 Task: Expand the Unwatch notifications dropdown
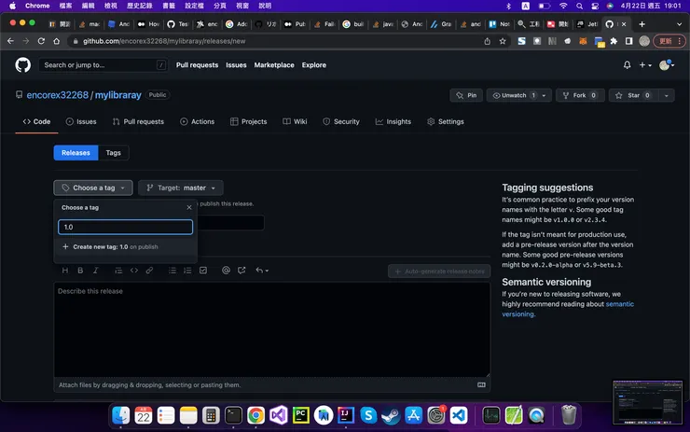point(544,95)
